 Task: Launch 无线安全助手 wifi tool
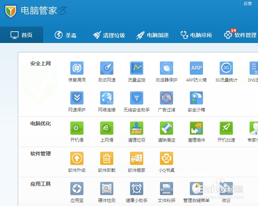tap(137, 98)
